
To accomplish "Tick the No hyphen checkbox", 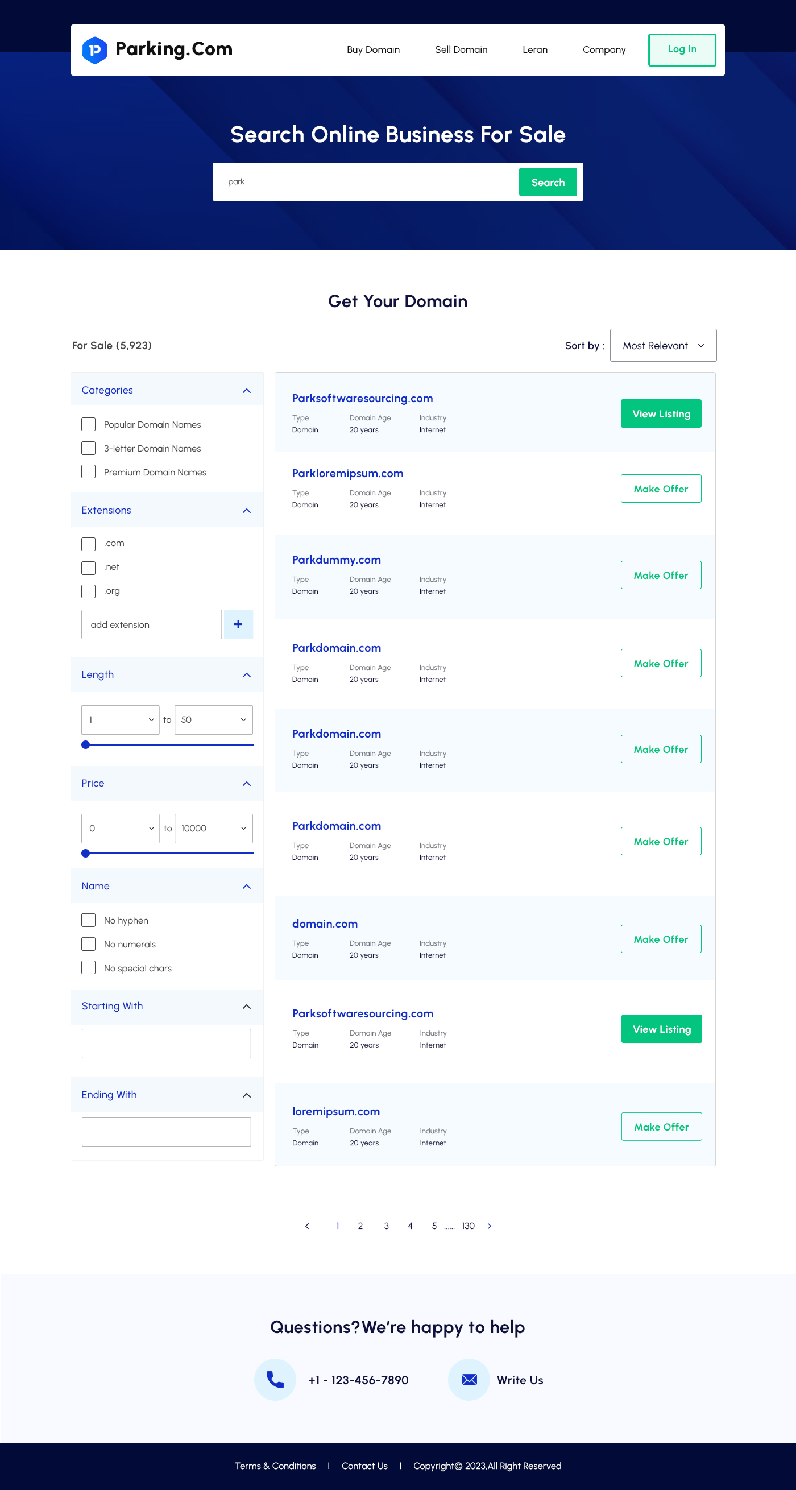I will pos(89,920).
